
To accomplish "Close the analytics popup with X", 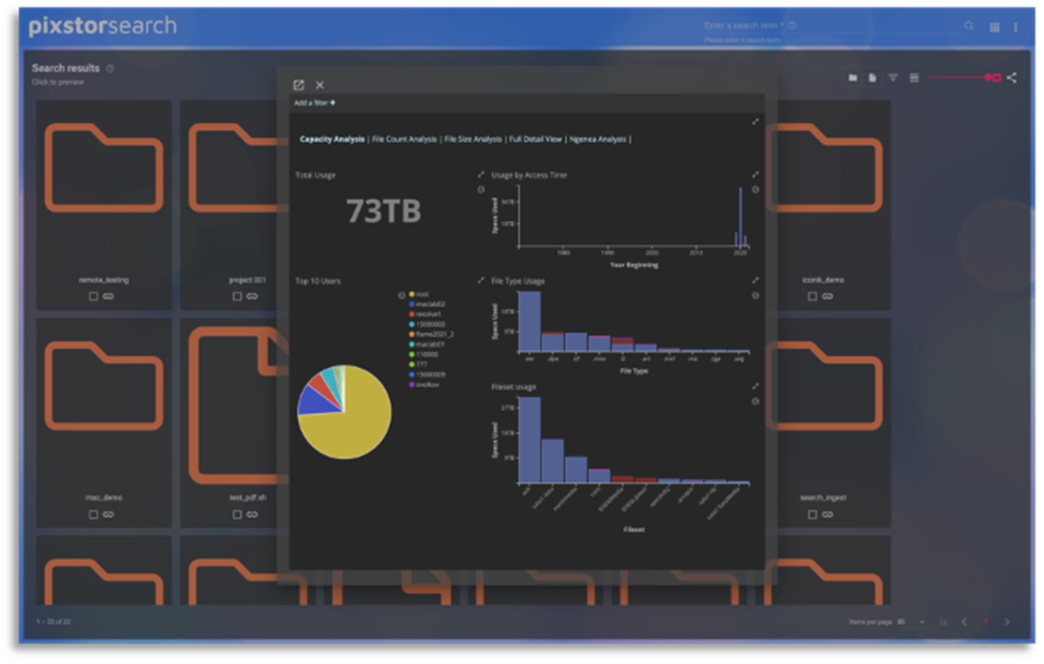I will [319, 85].
